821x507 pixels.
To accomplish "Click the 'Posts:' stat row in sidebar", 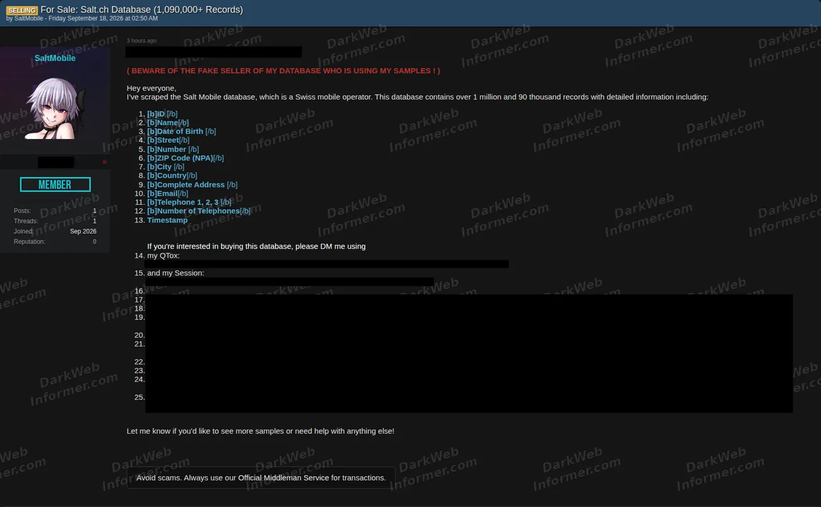I will pyautogui.click(x=55, y=211).
